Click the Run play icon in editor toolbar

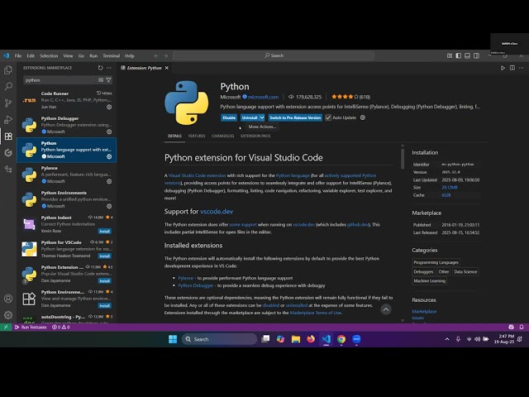click(x=503, y=68)
